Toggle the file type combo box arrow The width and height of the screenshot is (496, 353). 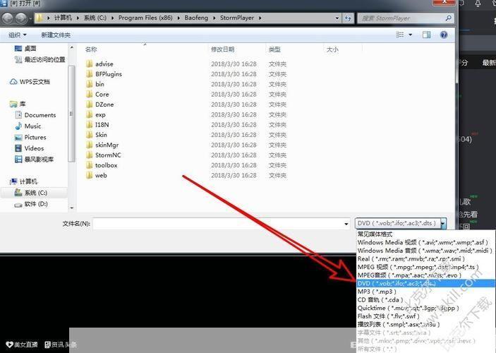[x=443, y=224]
